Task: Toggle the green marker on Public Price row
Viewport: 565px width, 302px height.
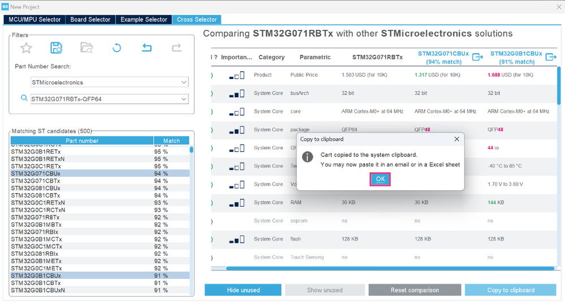Action: pyautogui.click(x=212, y=75)
